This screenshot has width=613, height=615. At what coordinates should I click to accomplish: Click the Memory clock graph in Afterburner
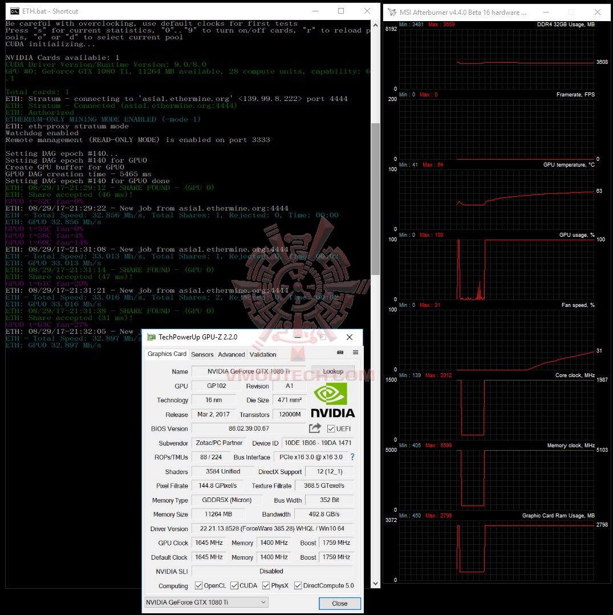[496, 480]
